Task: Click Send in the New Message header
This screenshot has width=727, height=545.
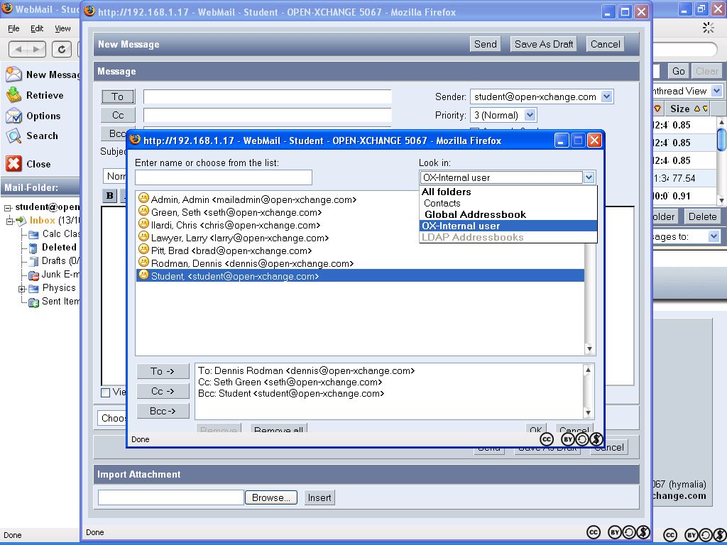Action: tap(485, 44)
